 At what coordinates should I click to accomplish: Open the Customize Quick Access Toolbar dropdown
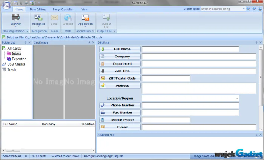click(x=39, y=3)
